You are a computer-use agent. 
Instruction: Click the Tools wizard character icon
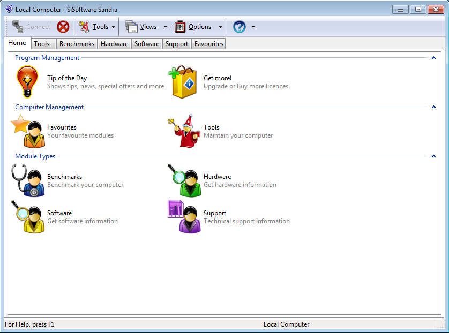[184, 131]
